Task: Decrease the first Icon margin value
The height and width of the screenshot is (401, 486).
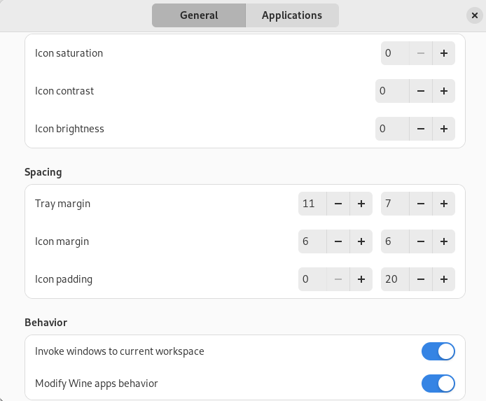Action: (x=338, y=241)
